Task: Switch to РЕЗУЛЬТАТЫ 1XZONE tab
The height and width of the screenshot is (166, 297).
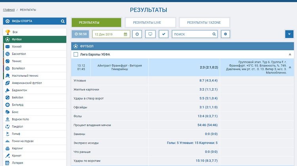Action: pos(204,23)
